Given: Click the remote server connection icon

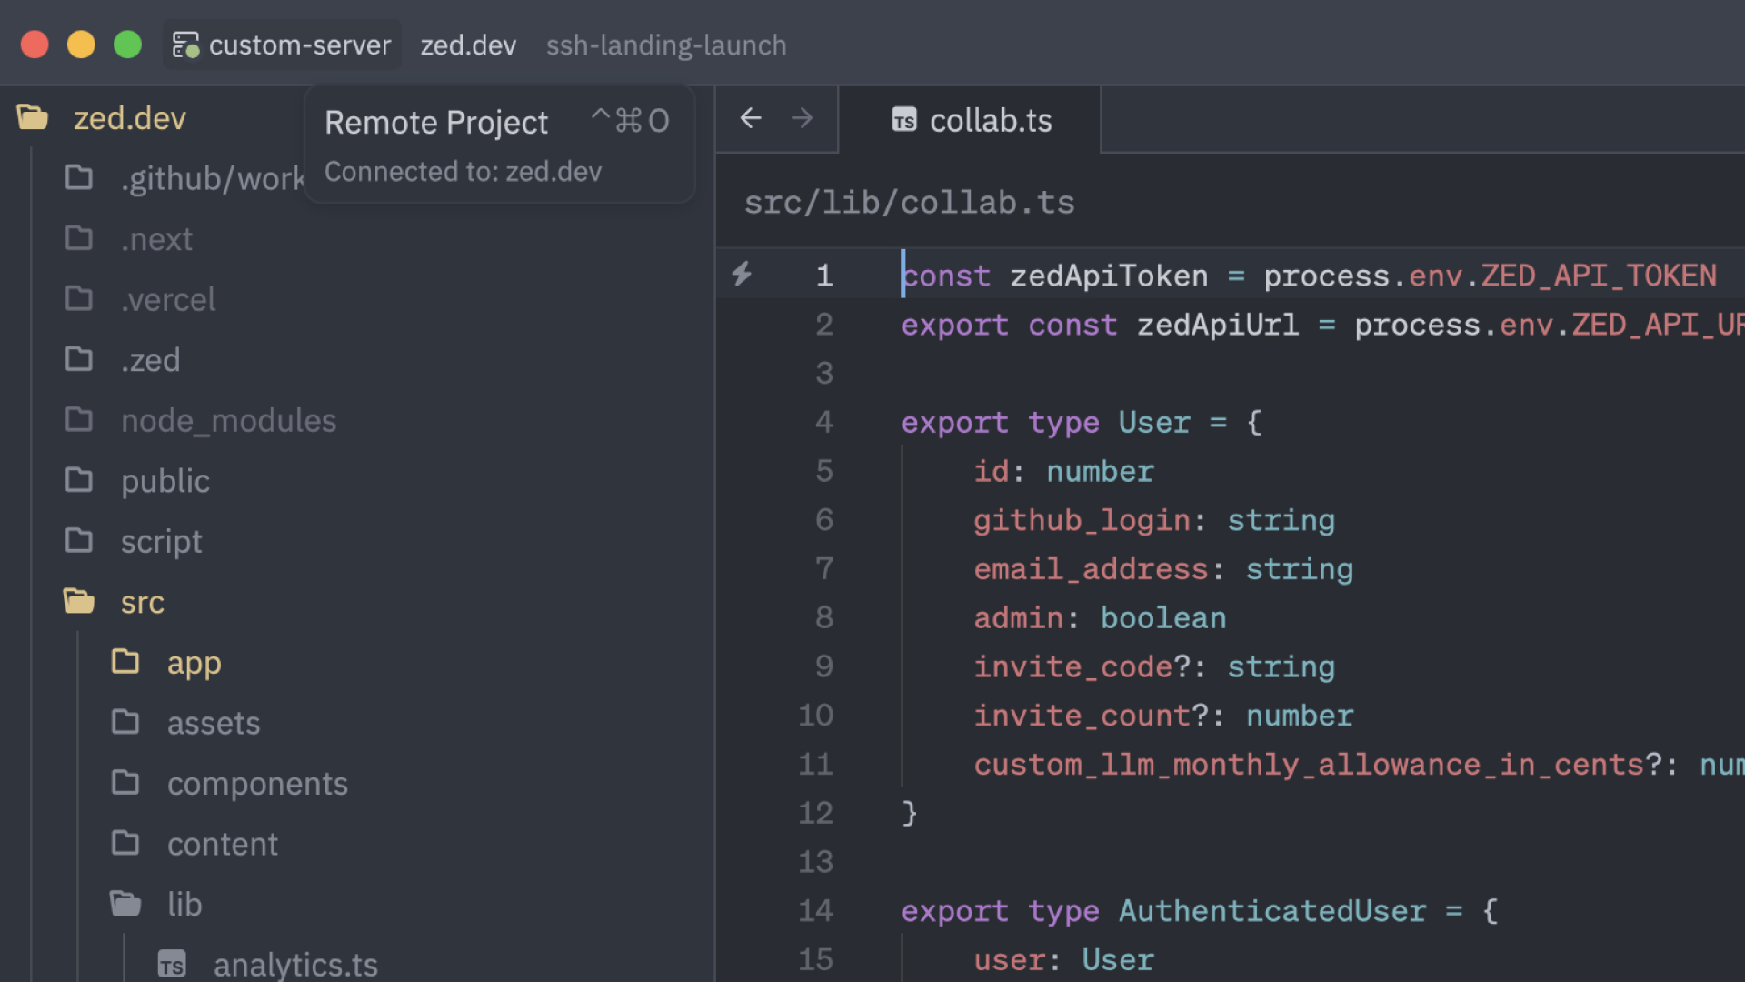Looking at the screenshot, I should tap(185, 45).
